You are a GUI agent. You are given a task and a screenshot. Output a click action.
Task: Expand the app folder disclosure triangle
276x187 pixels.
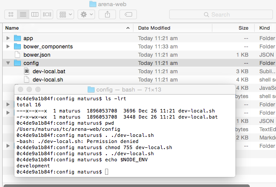click(x=8, y=38)
